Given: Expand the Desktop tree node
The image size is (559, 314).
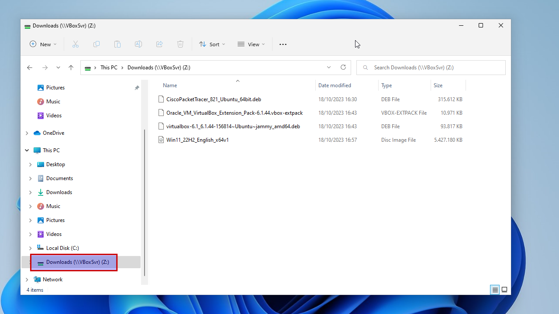Looking at the screenshot, I should 31,164.
